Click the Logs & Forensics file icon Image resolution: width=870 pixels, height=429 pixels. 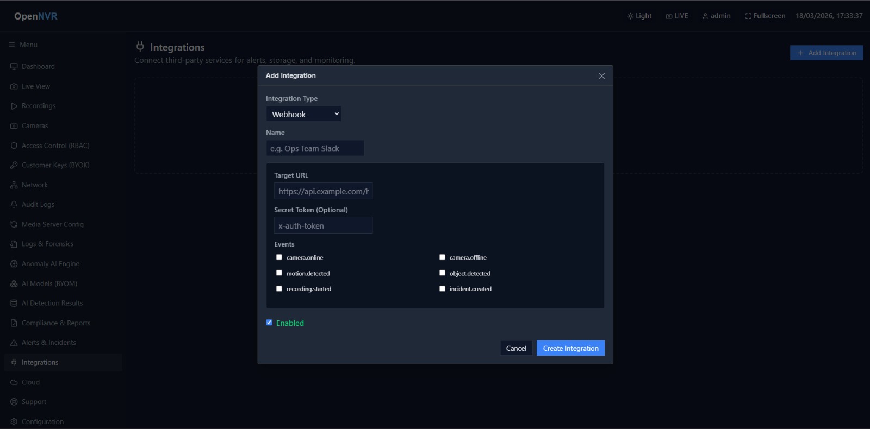(x=14, y=244)
